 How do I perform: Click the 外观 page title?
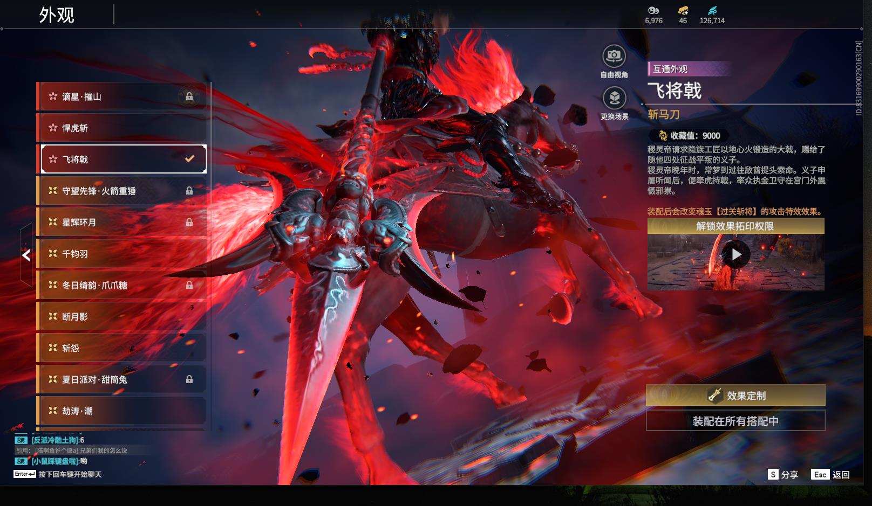coord(57,15)
